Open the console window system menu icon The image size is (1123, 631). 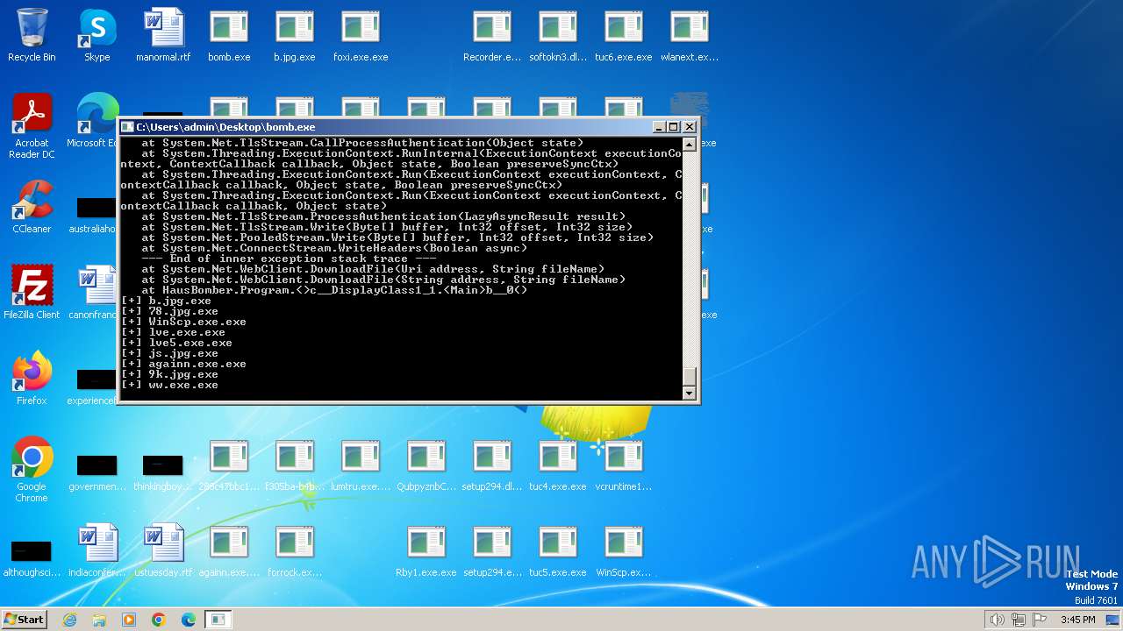point(127,127)
